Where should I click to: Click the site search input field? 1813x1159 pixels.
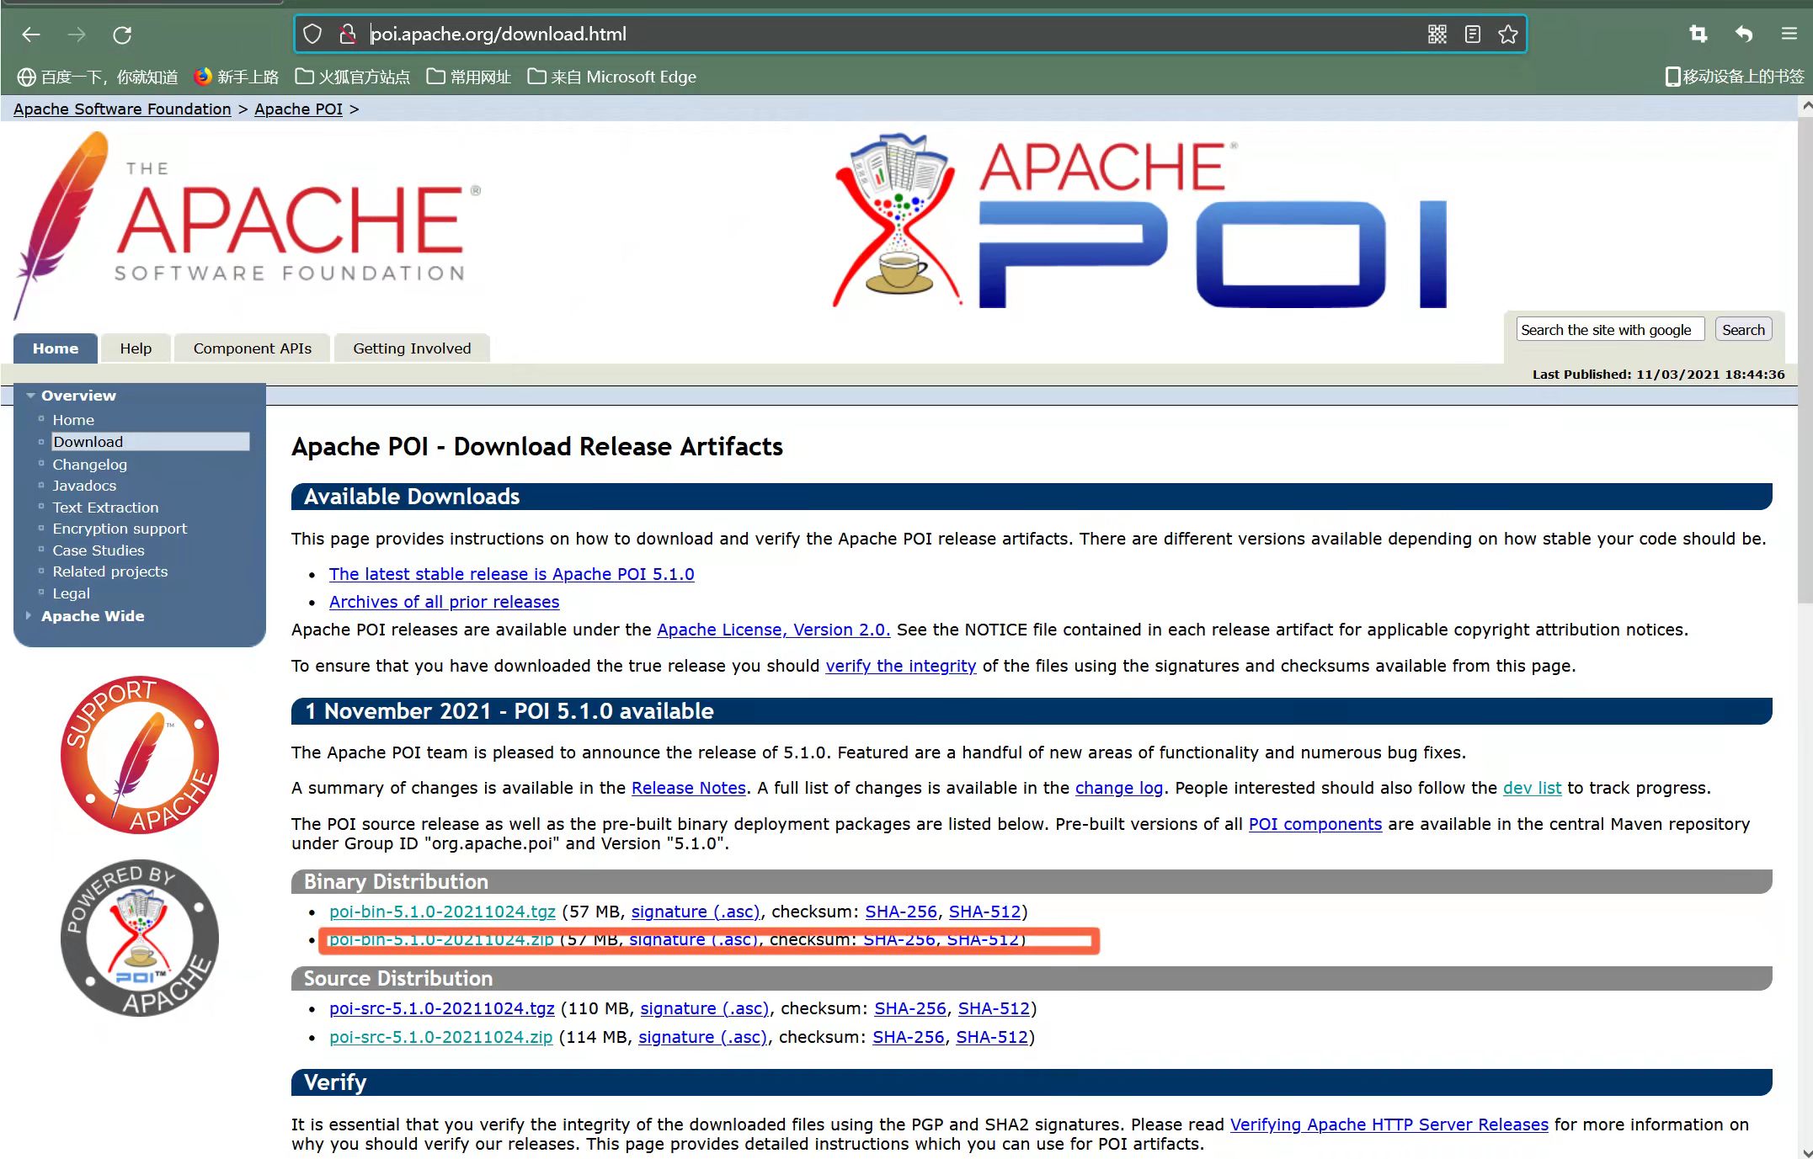(x=1610, y=330)
